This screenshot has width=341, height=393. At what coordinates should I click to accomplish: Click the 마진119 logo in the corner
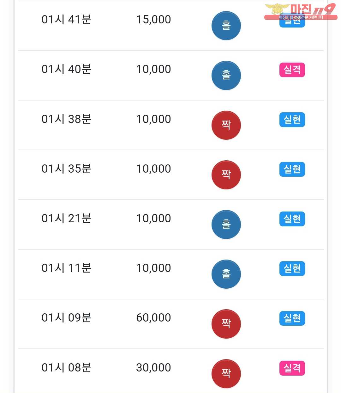pyautogui.click(x=300, y=11)
